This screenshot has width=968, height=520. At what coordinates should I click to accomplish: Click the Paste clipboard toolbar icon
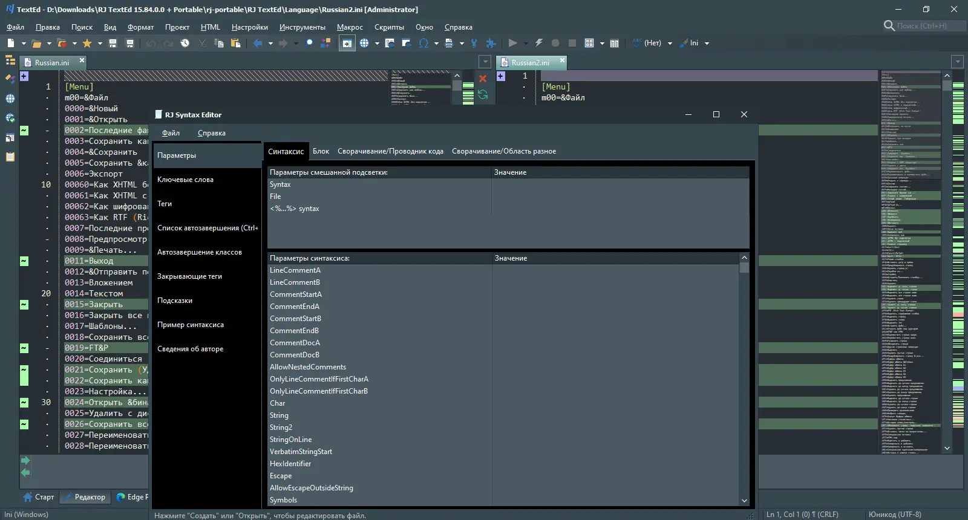point(236,43)
